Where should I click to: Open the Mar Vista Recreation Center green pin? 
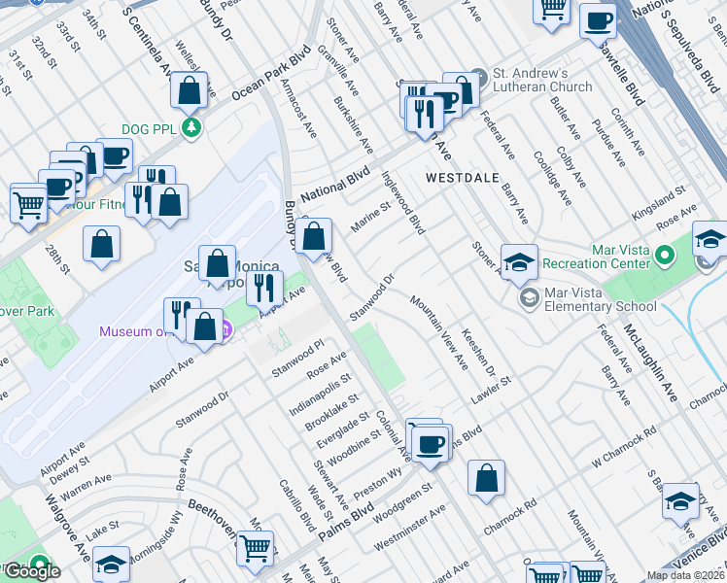click(x=666, y=256)
